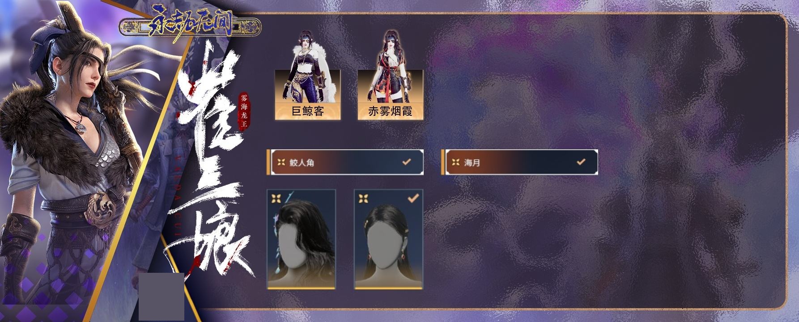The image size is (799, 322).
Task: Select the 巨鲸客 skin label
Action: (308, 111)
